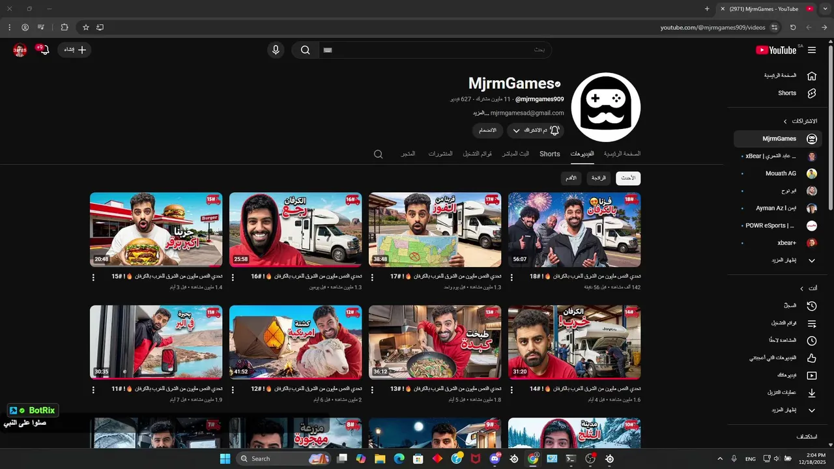Open POWR eSports subscription in sidebar
The image size is (834, 469).
(778, 225)
